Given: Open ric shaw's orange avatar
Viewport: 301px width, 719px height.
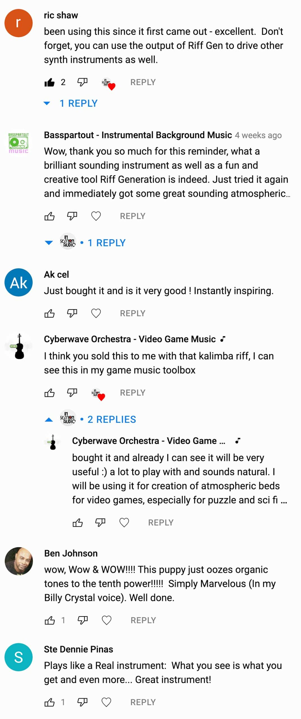Looking at the screenshot, I should (19, 23).
